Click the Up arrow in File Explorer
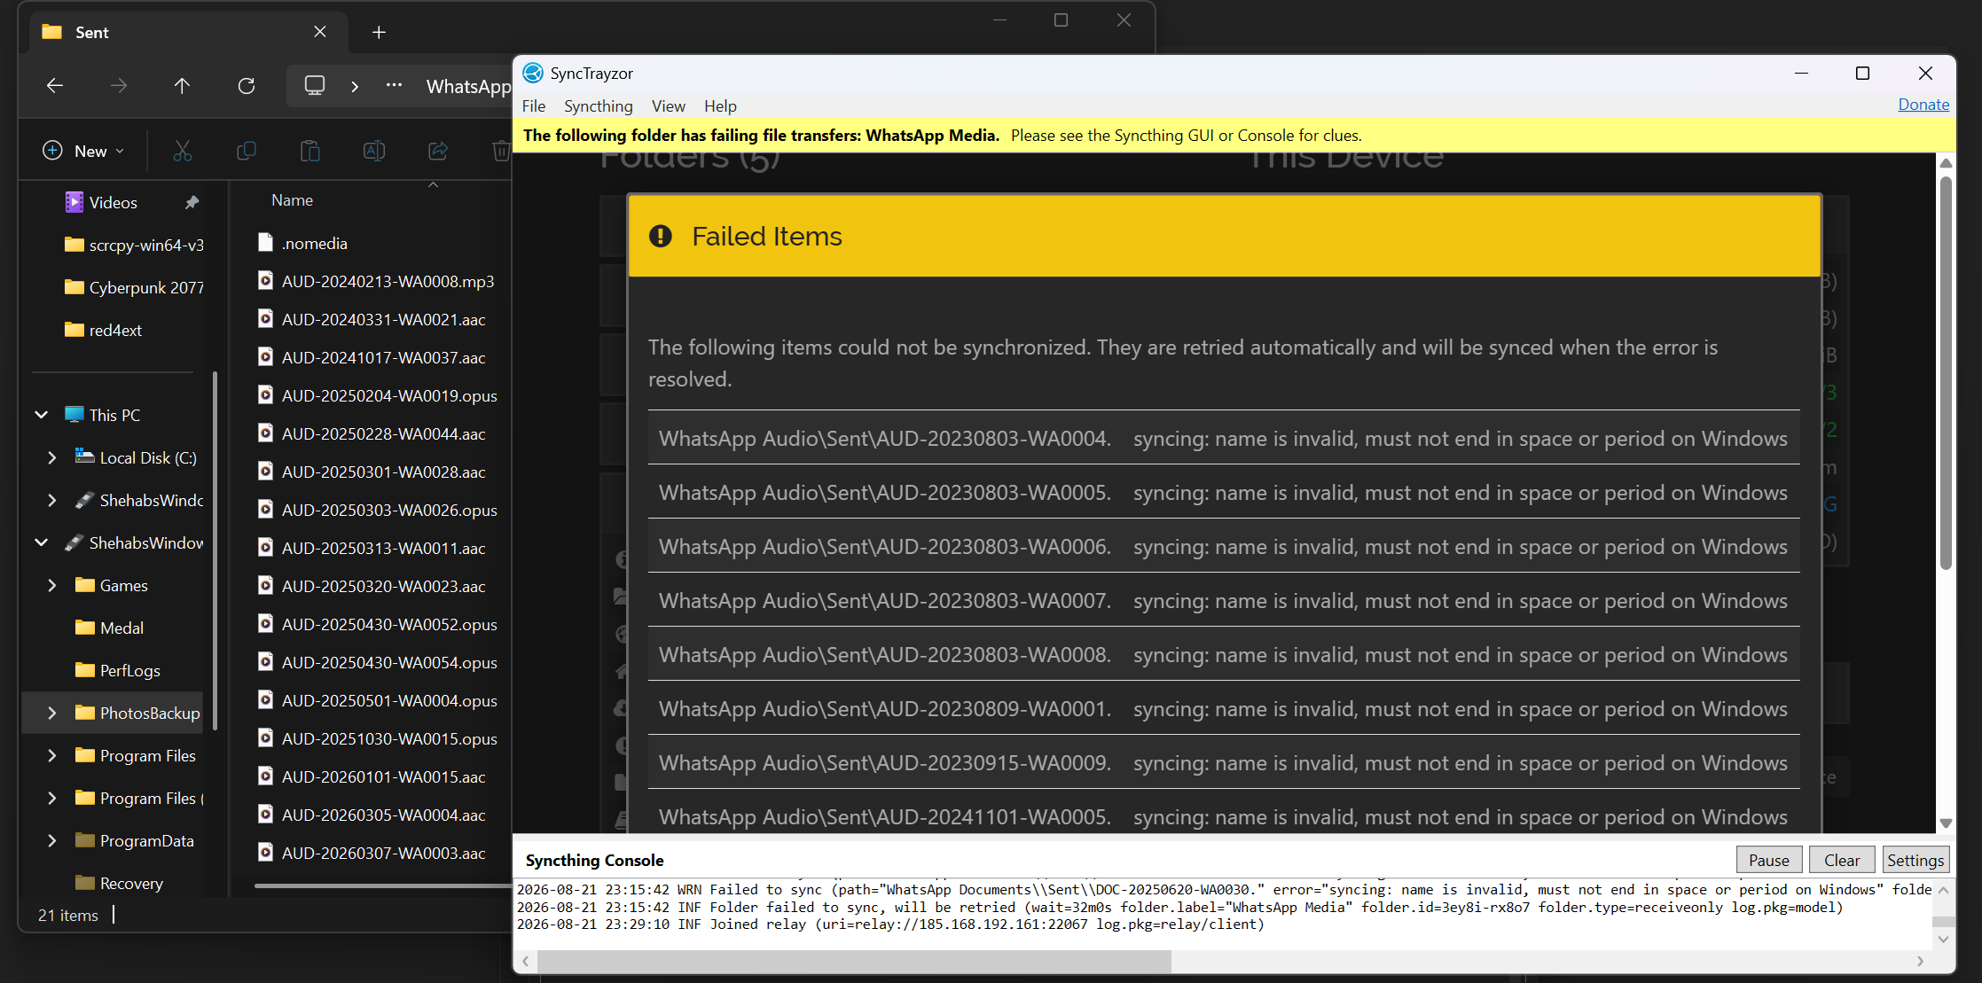The height and width of the screenshot is (983, 1982). (x=182, y=85)
